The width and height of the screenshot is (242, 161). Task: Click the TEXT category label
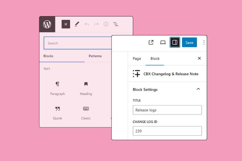pyautogui.click(x=47, y=69)
